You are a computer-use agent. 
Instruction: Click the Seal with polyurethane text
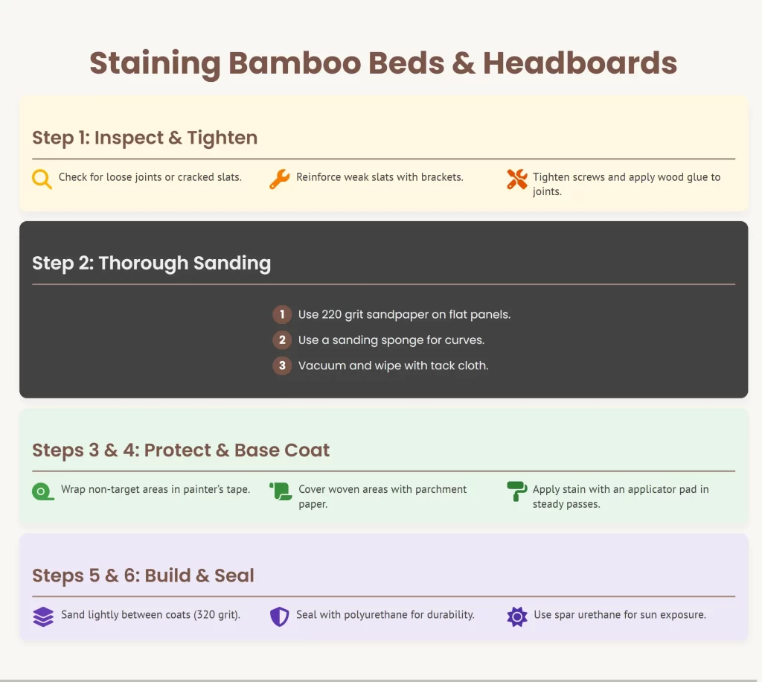tap(385, 616)
